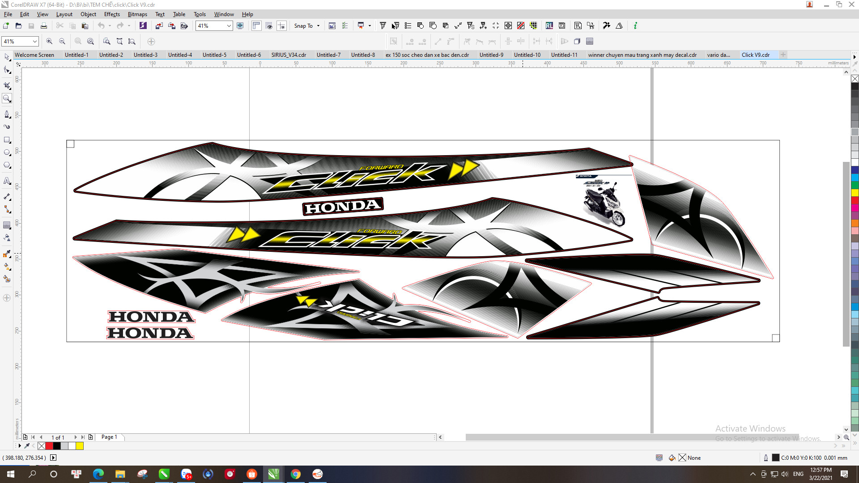
Task: Click the Open folder icon in the toolbar
Action: click(19, 26)
